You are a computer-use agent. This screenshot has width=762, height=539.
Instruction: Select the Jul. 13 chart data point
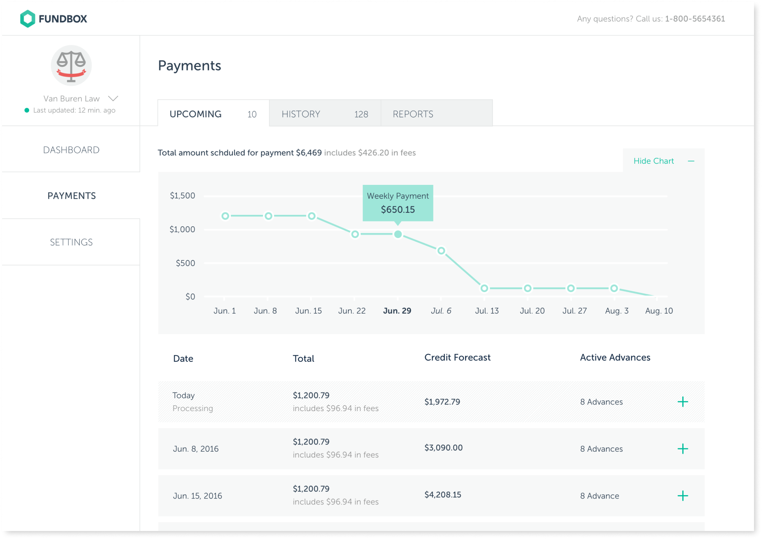pos(484,288)
